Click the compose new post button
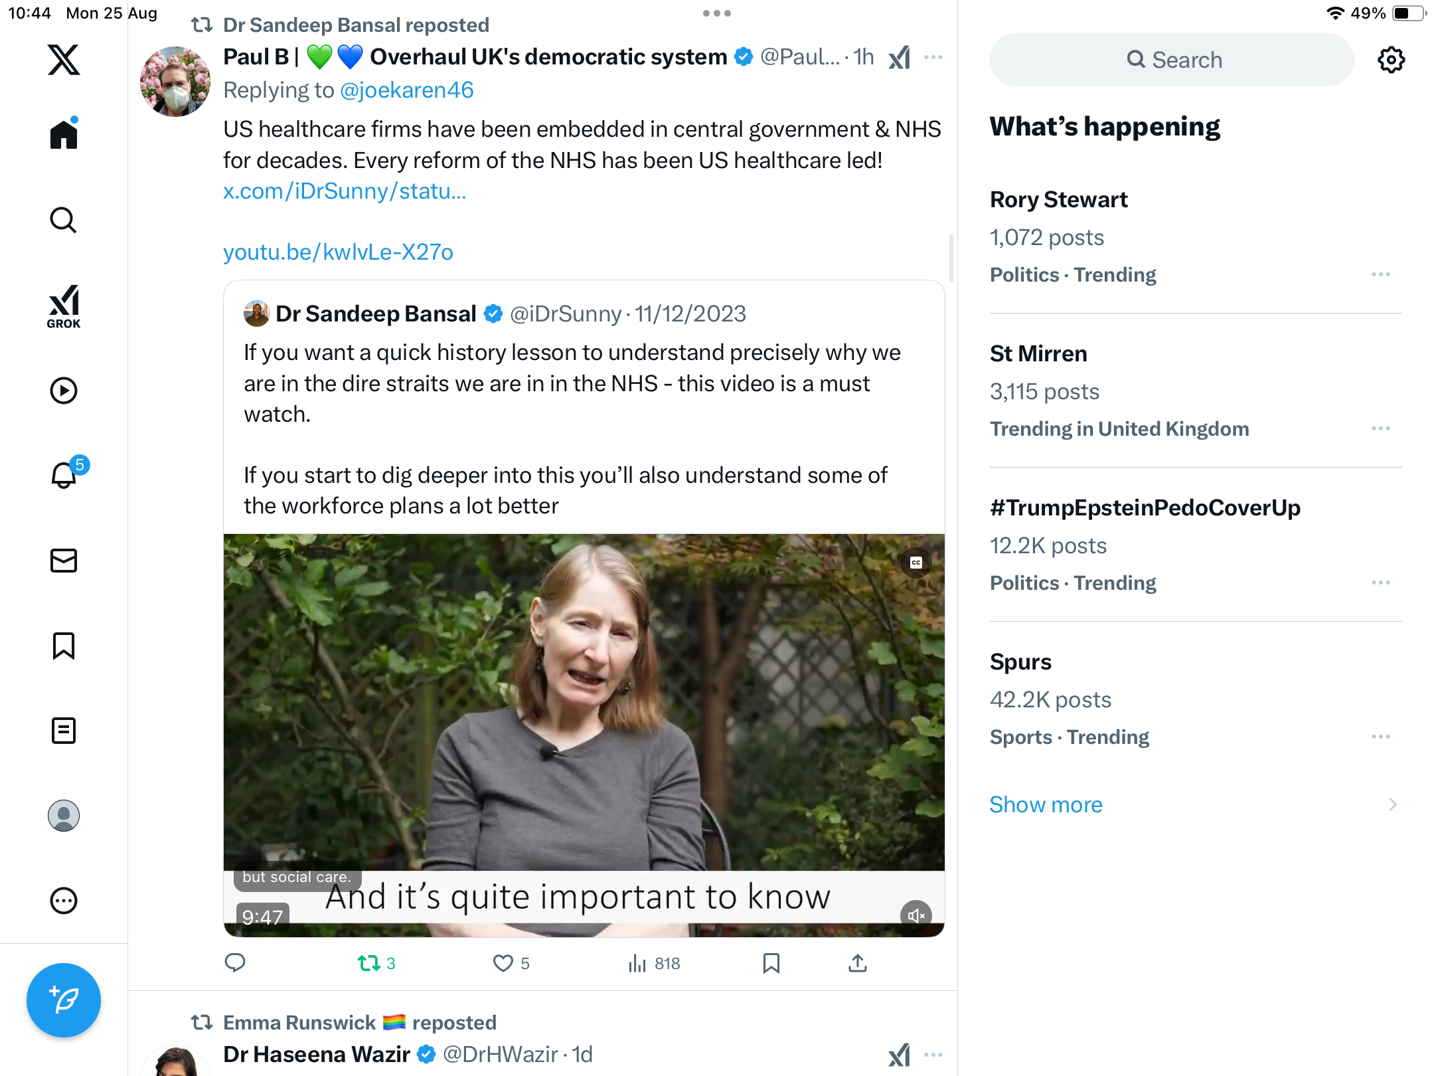This screenshot has height=1076, width=1434. pos(64,1000)
